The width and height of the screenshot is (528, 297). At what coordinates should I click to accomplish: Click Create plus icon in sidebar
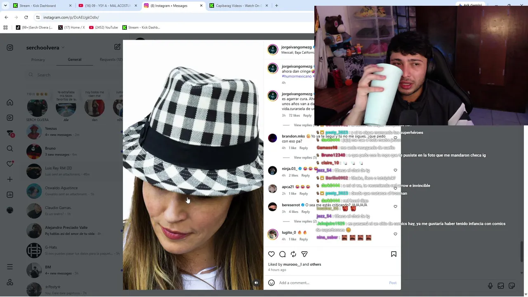[x=10, y=179]
